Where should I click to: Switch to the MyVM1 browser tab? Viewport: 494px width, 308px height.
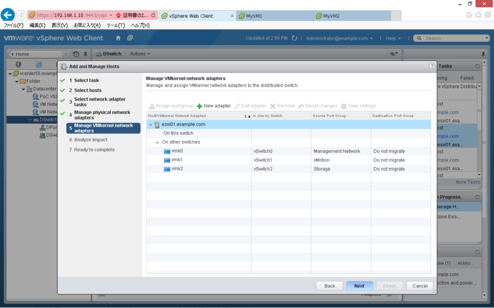click(275, 16)
